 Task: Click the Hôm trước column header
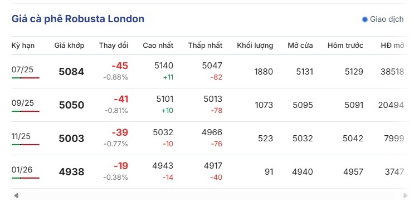[345, 46]
